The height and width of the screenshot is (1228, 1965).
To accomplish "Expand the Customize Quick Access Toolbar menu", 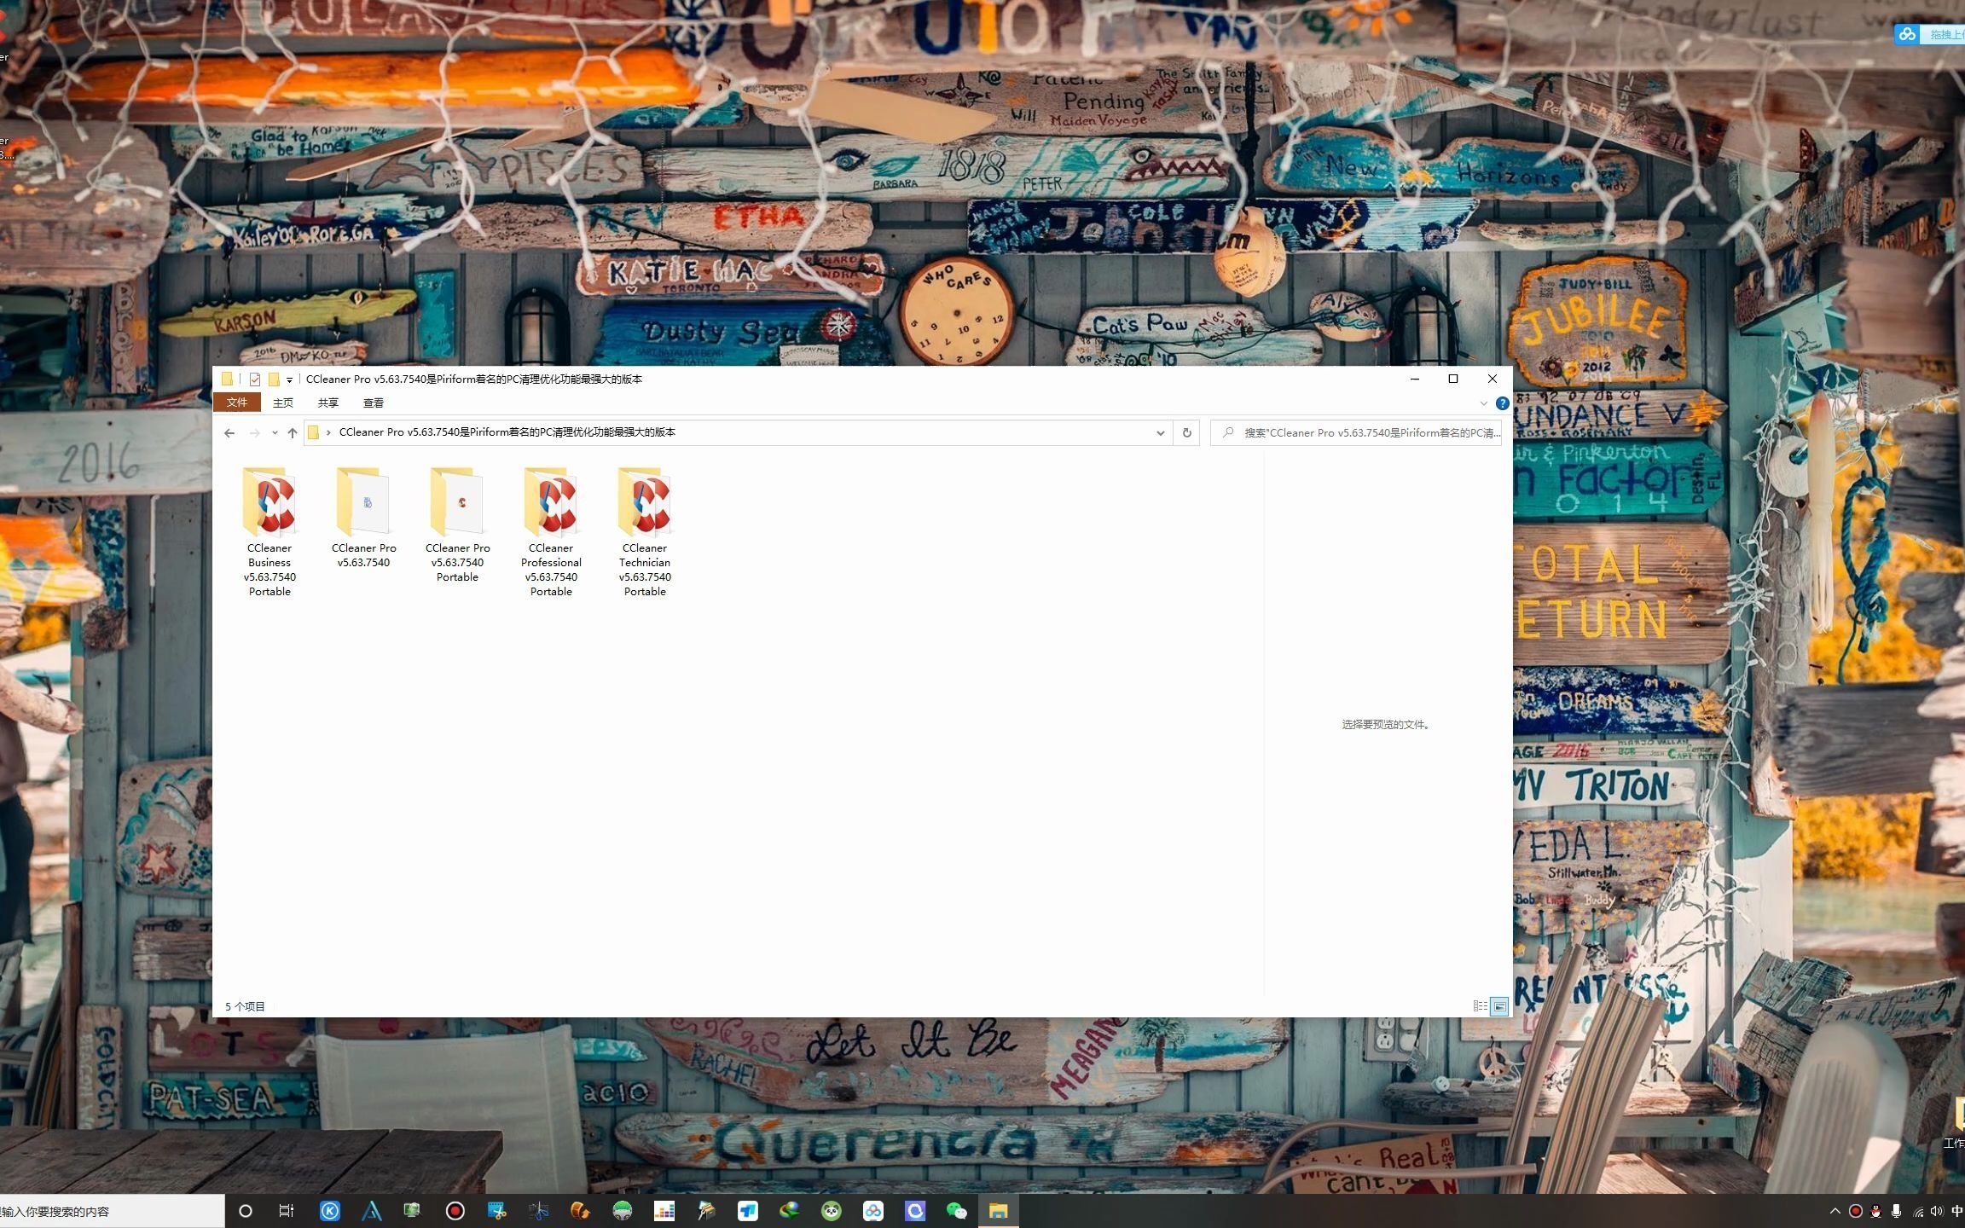I will [x=290, y=380].
